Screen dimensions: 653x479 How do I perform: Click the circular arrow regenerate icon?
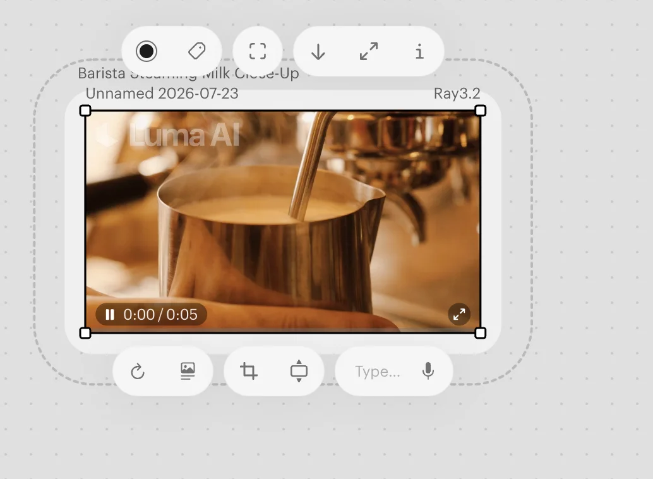click(x=138, y=371)
